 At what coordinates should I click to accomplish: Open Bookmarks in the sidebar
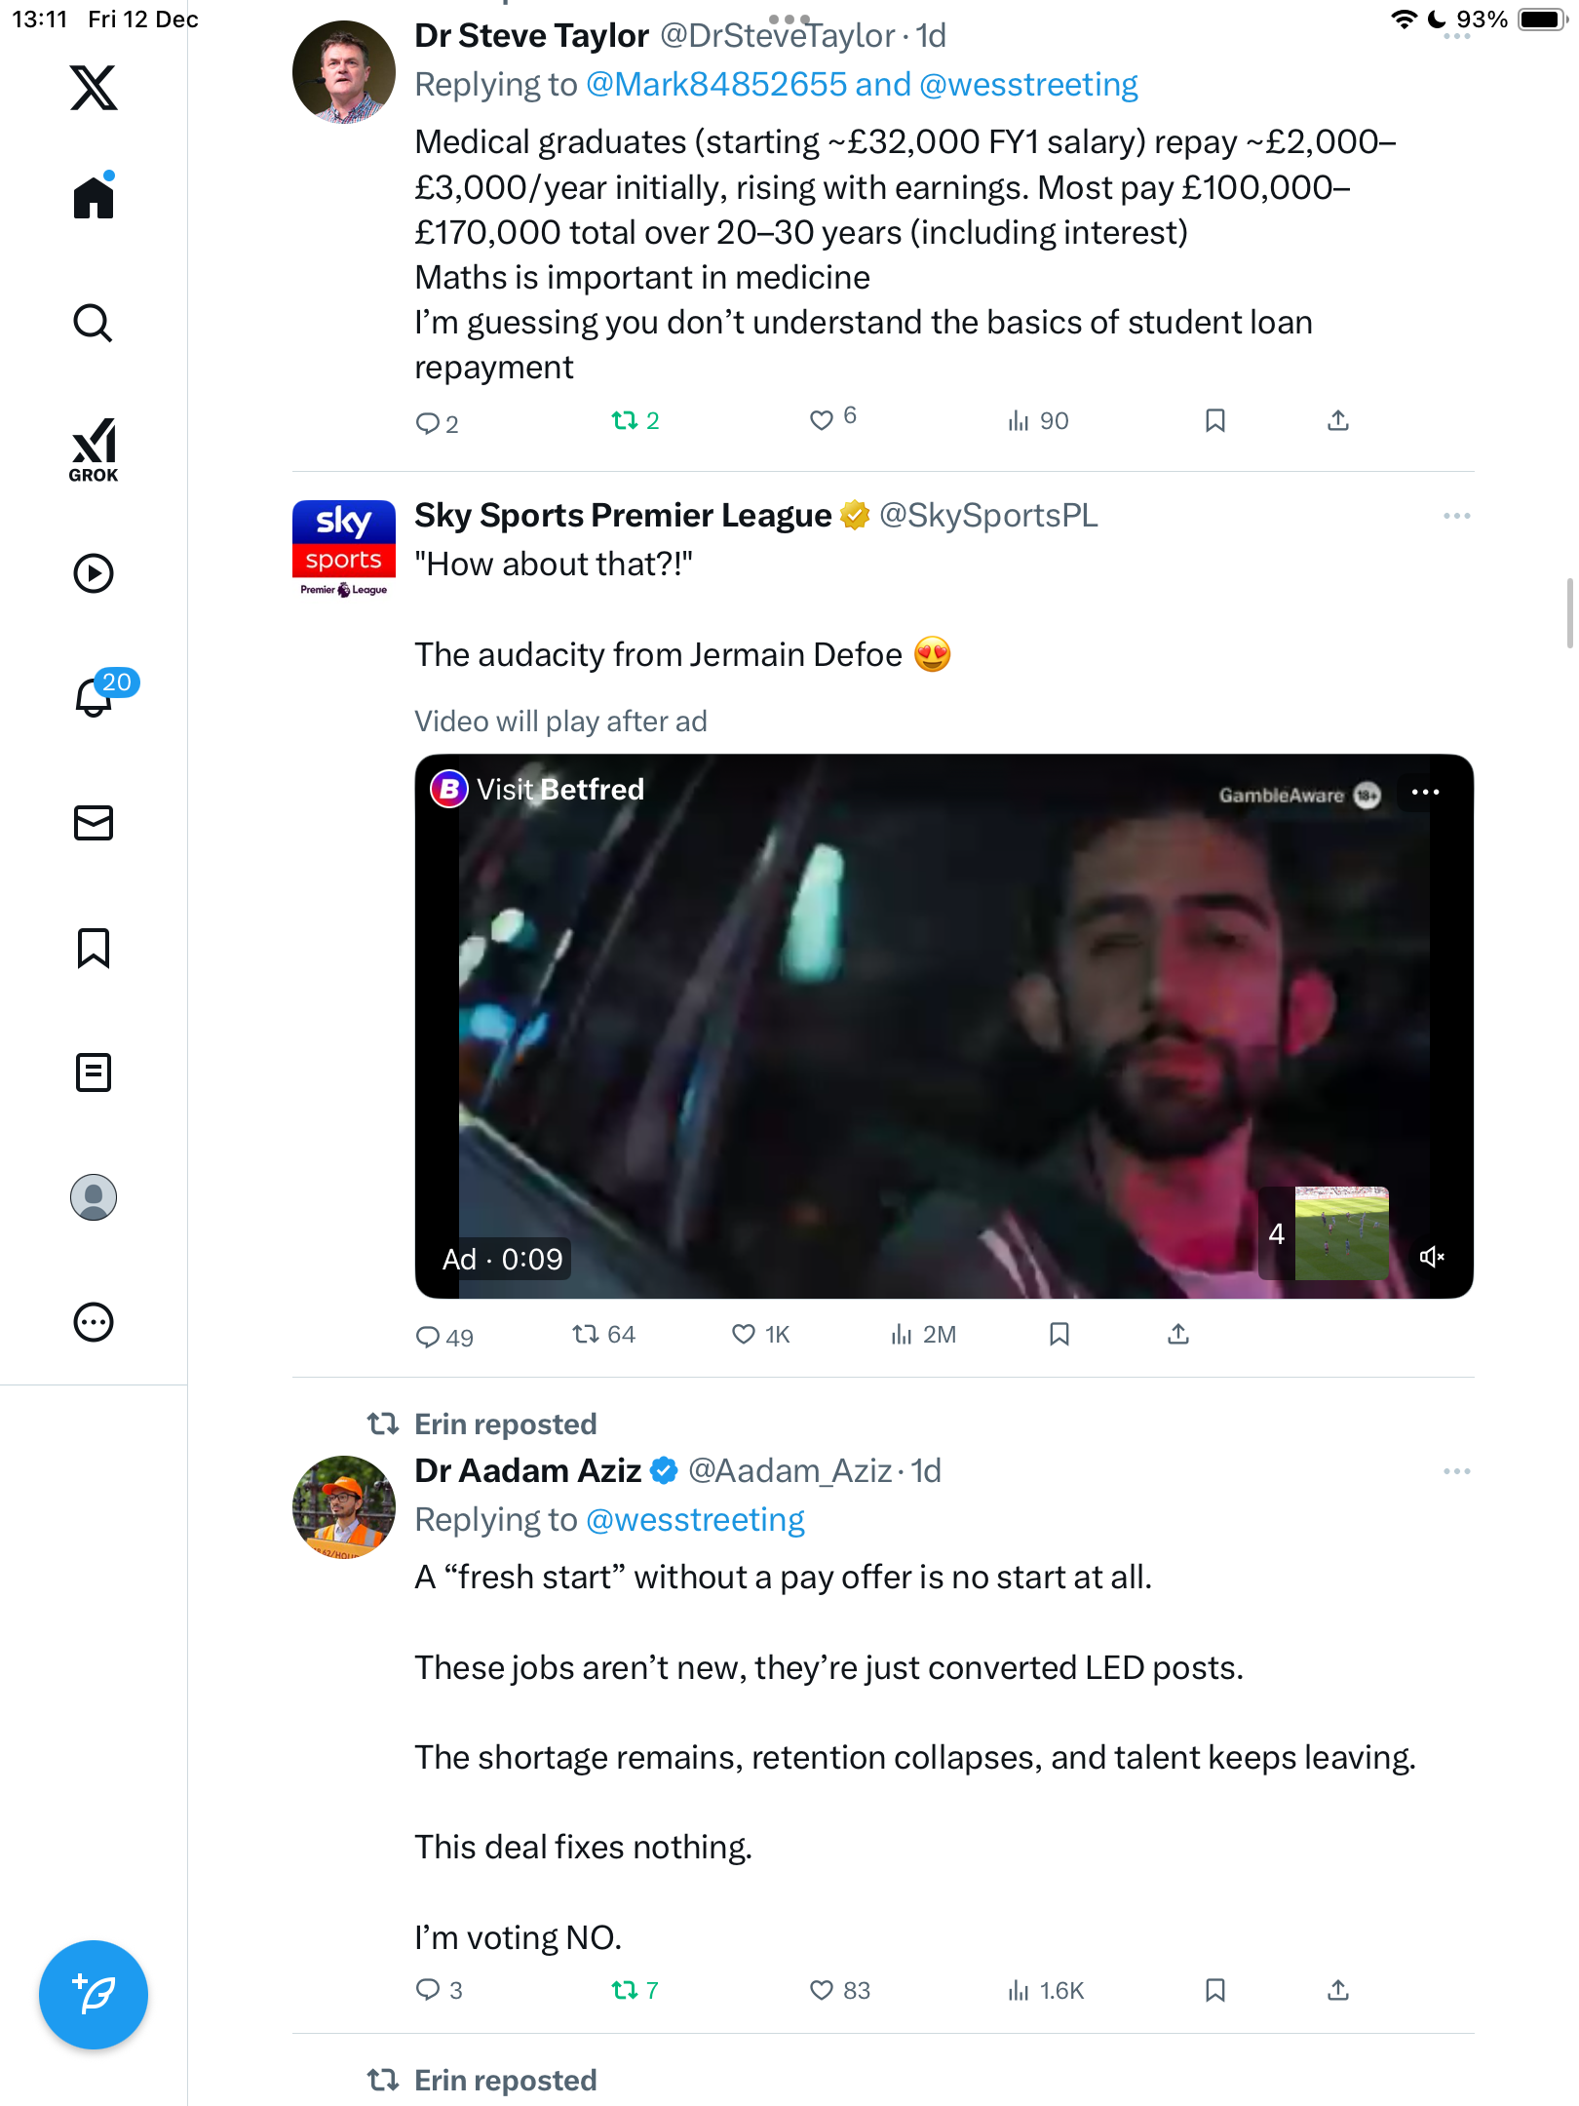[94, 948]
